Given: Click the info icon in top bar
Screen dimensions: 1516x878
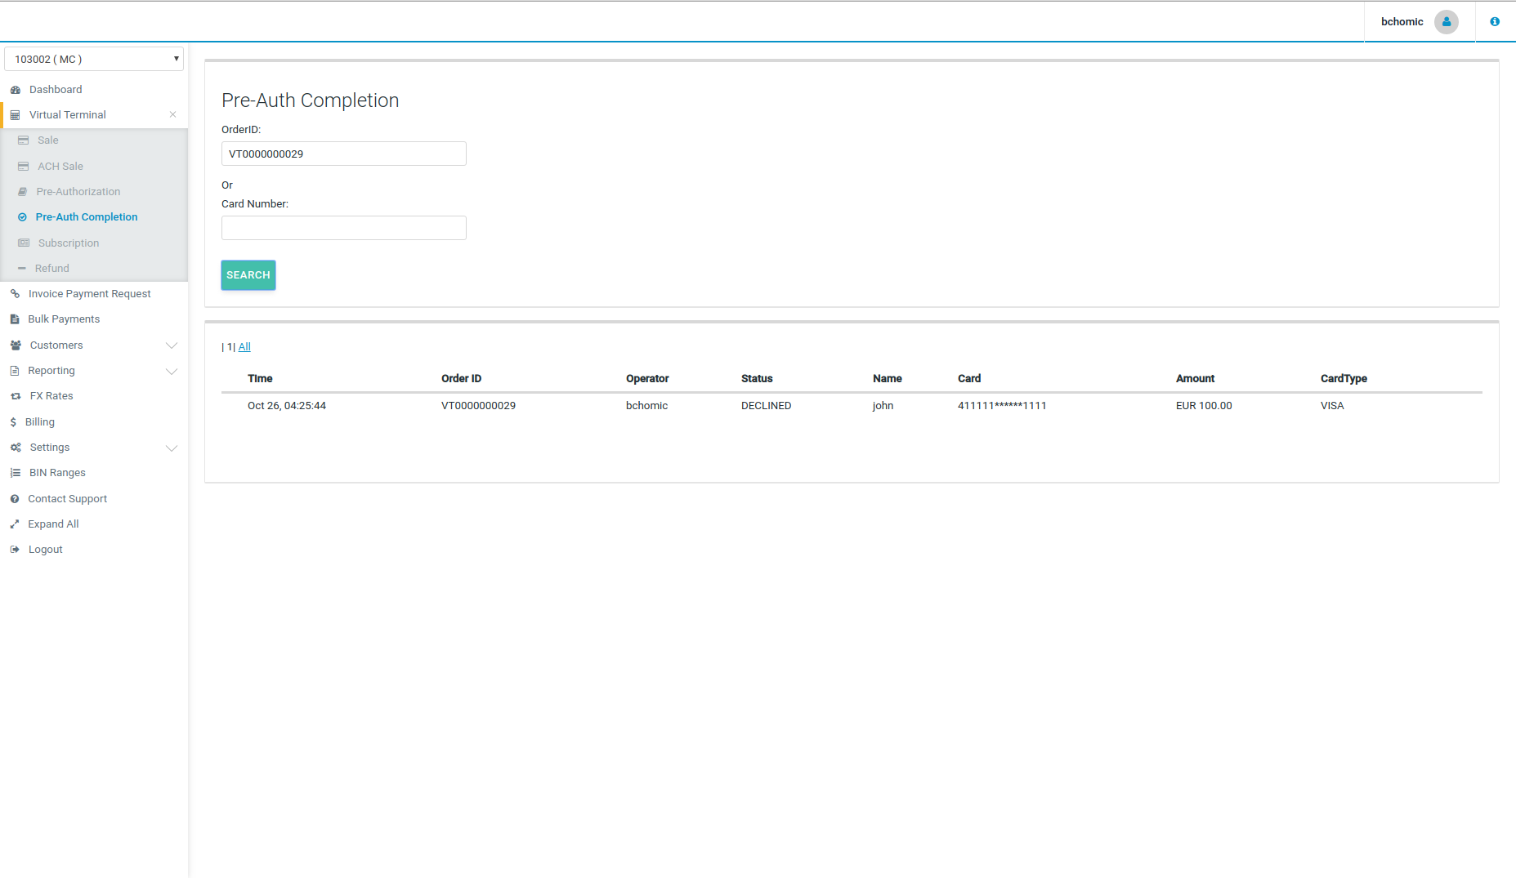Looking at the screenshot, I should click(1494, 22).
